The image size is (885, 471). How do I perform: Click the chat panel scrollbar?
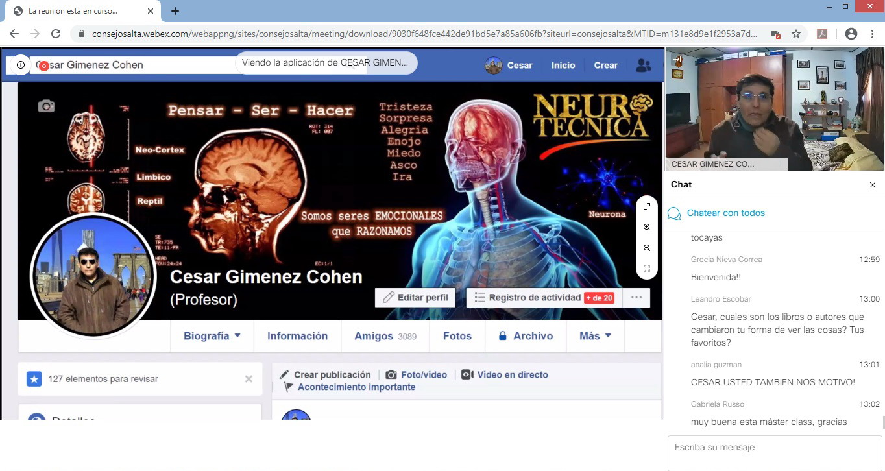pyautogui.click(x=882, y=422)
